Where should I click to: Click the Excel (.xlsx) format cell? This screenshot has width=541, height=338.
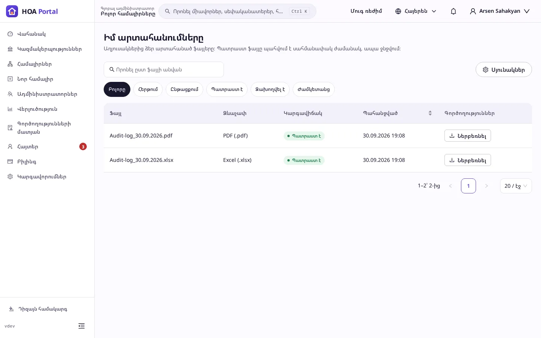[x=237, y=160]
